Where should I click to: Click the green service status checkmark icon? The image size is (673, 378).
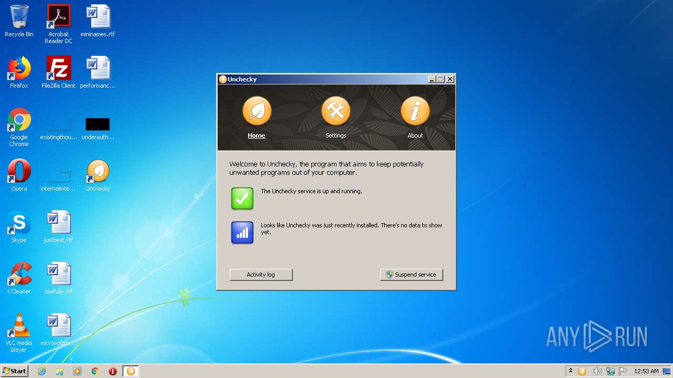pos(242,198)
